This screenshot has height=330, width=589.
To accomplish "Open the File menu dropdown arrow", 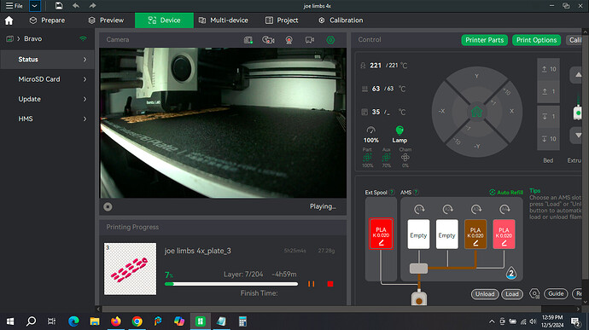I will tap(34, 6).
